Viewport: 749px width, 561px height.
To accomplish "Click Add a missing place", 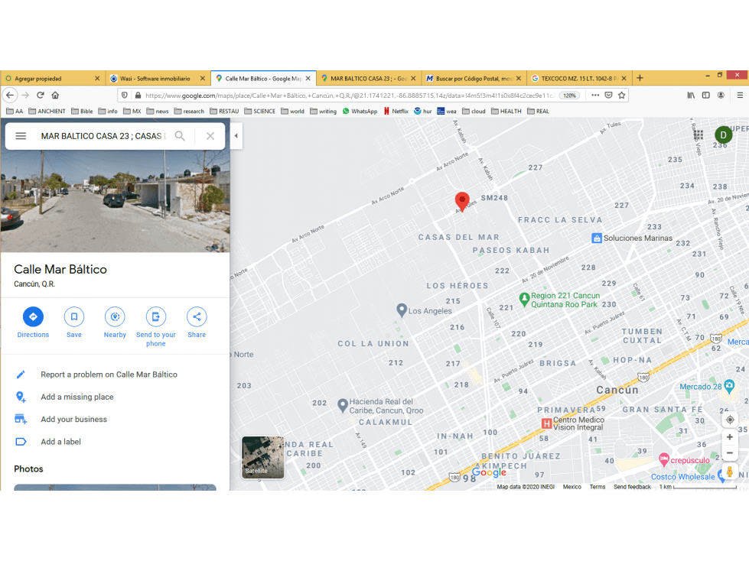I will coord(77,397).
